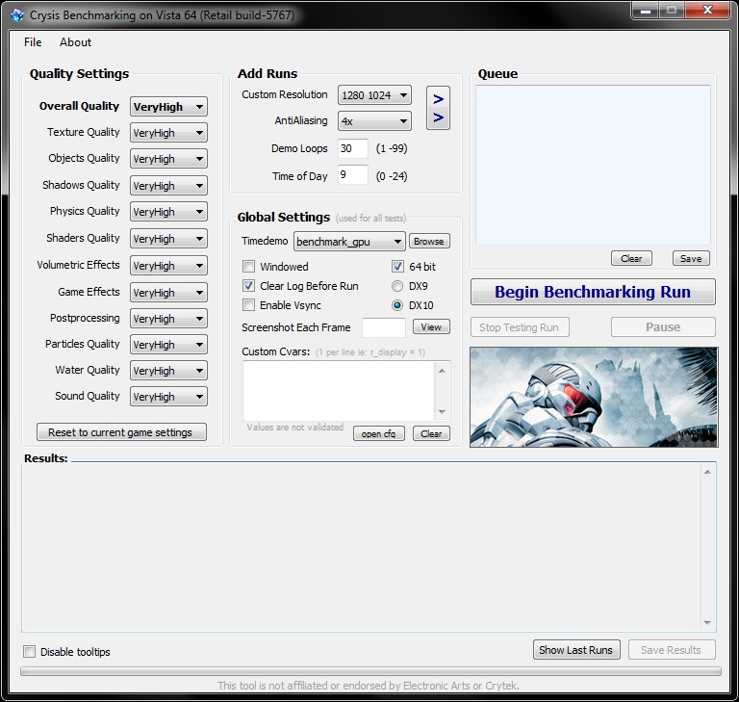This screenshot has width=739, height=702.
Task: Click the Pause button
Action: click(x=663, y=327)
